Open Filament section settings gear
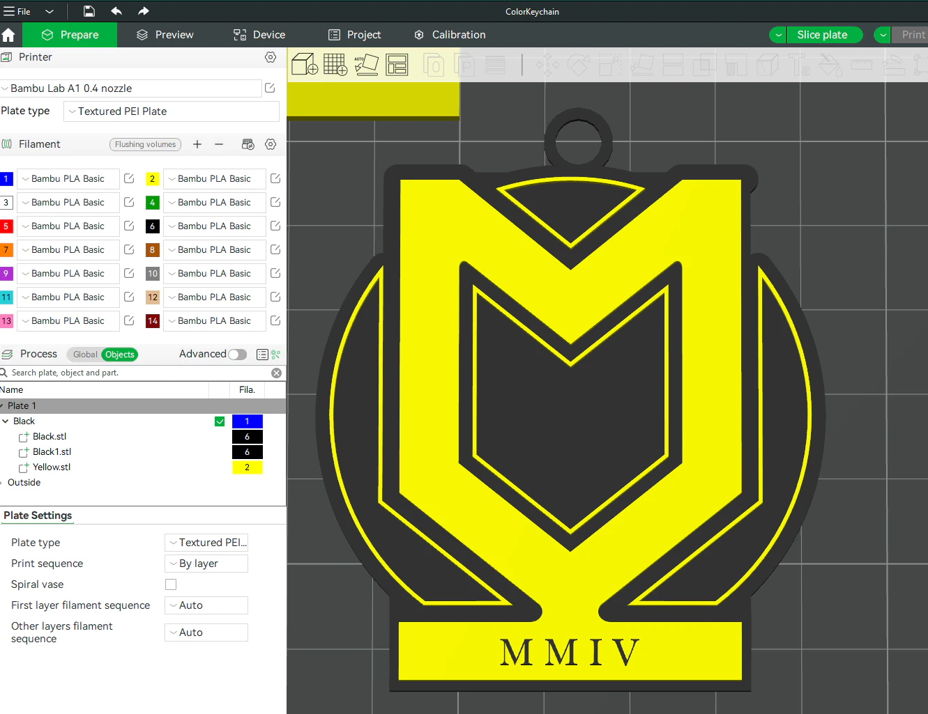 pos(271,144)
